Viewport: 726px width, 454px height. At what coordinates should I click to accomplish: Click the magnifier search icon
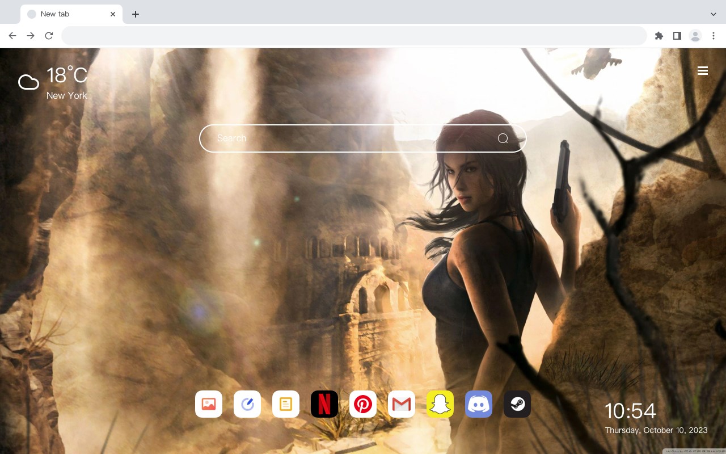[503, 138]
